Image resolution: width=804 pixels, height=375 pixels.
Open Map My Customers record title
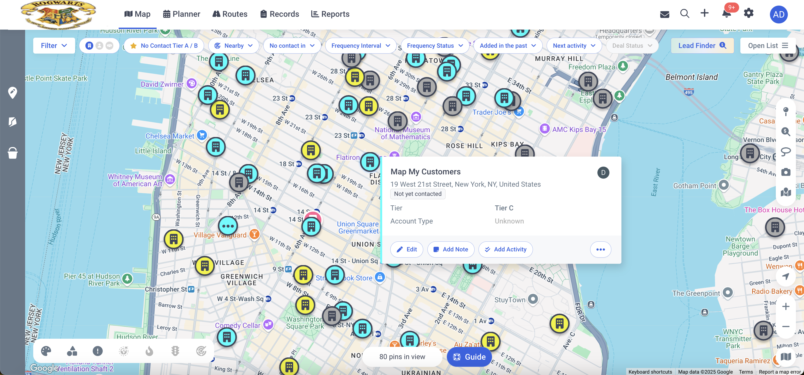pos(425,172)
